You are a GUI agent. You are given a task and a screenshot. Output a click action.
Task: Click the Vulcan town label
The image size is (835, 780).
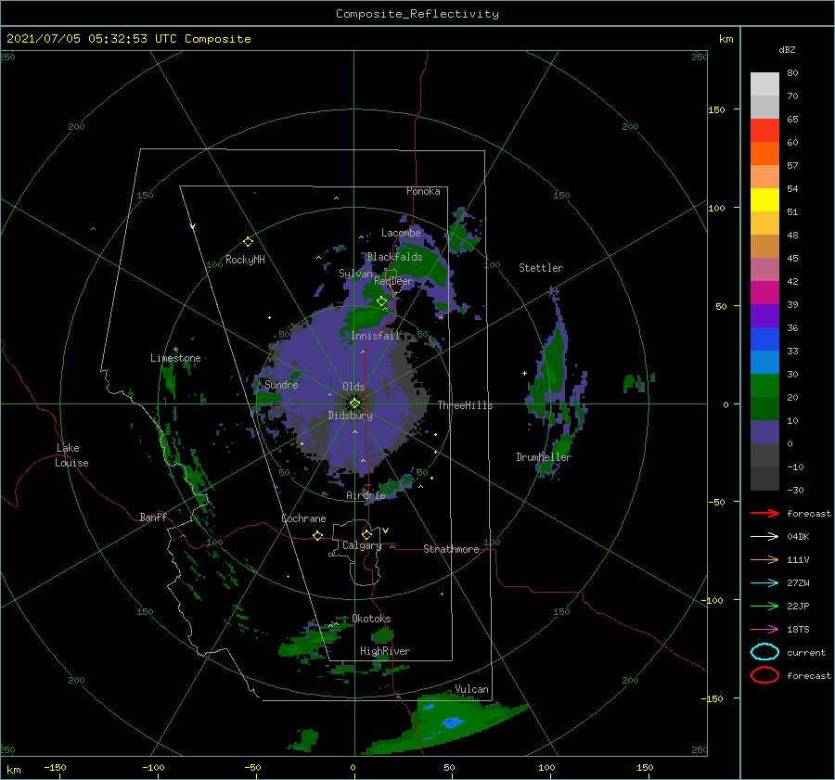pyautogui.click(x=471, y=689)
